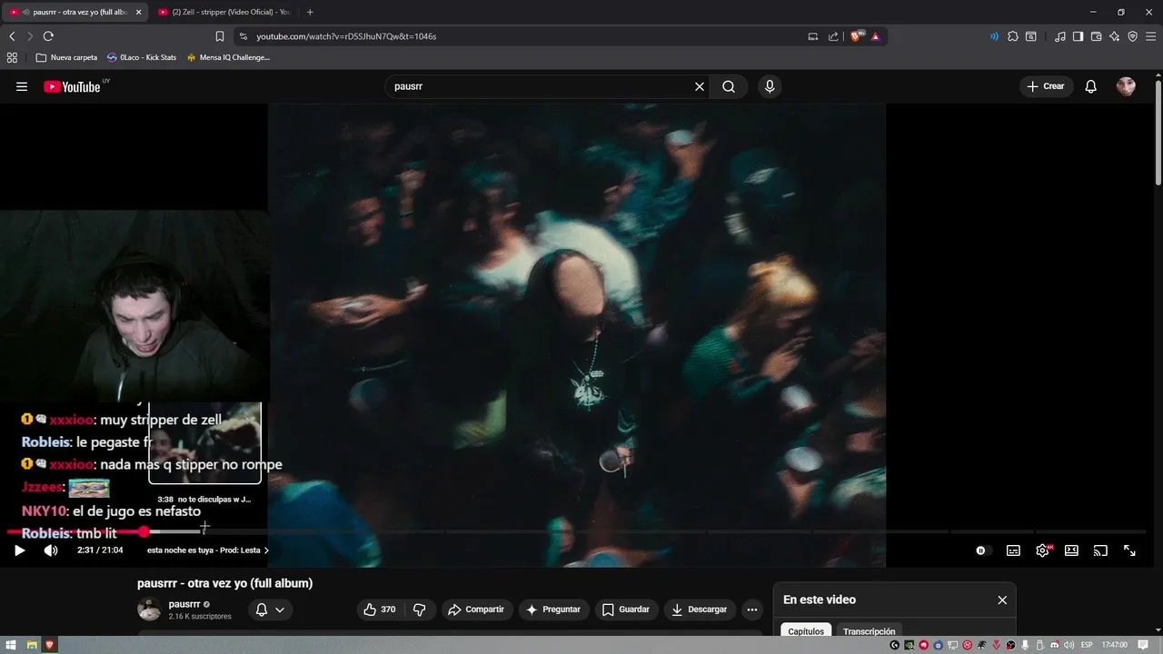Reload the current page
This screenshot has width=1163, height=654.
(48, 36)
